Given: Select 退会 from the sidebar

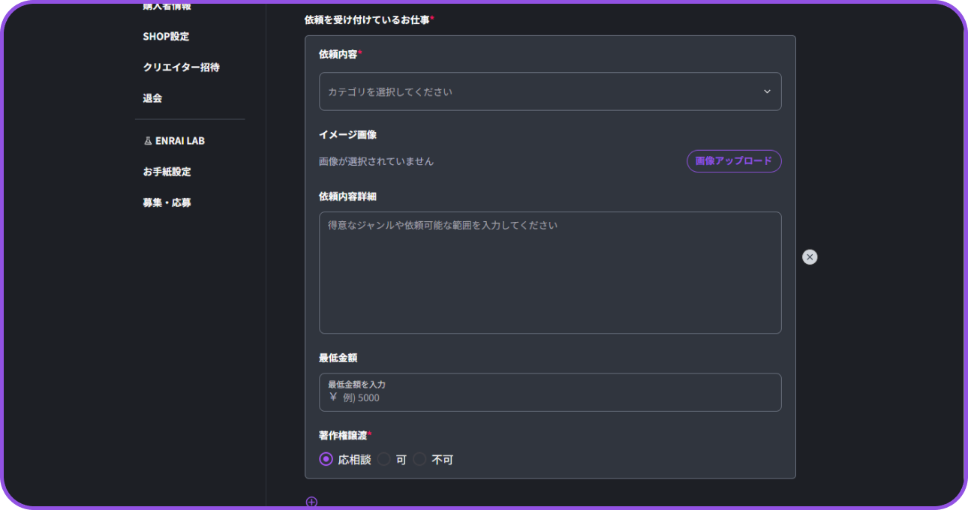Looking at the screenshot, I should coord(152,97).
